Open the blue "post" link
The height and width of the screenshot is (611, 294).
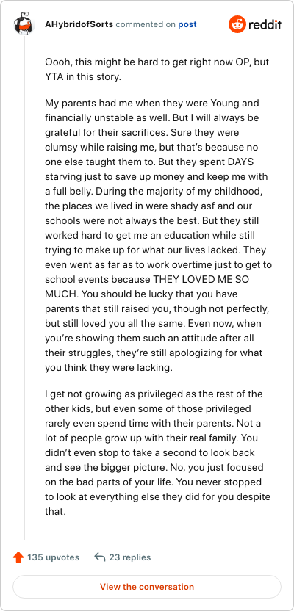(x=187, y=24)
